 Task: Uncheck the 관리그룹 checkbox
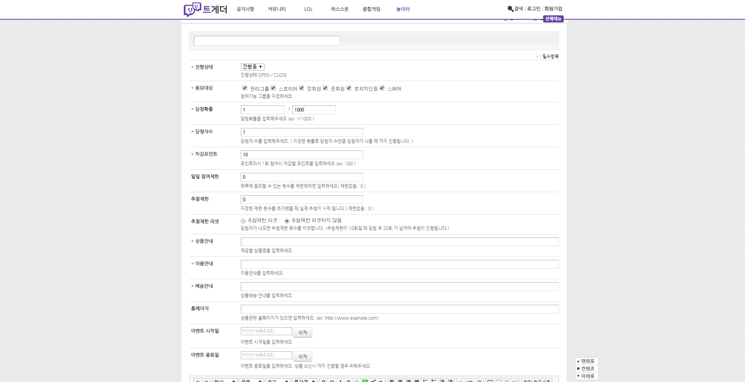pos(245,88)
